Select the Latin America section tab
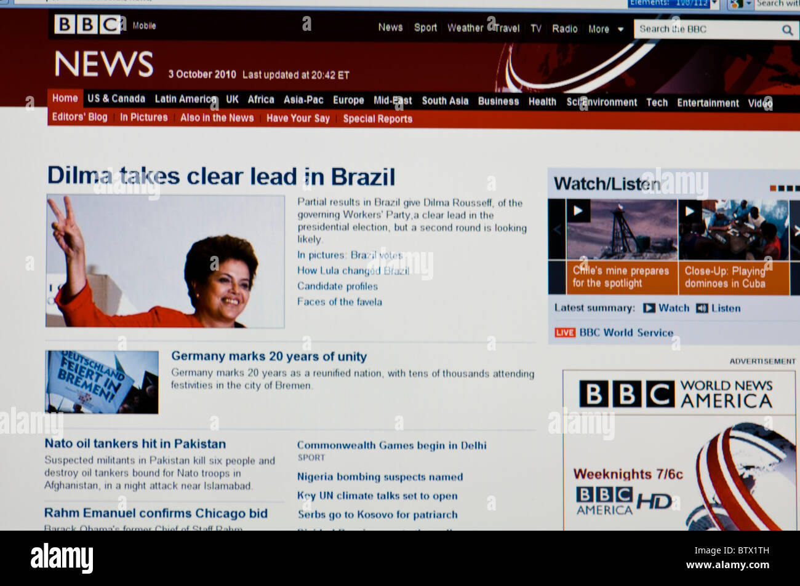 coord(185,99)
